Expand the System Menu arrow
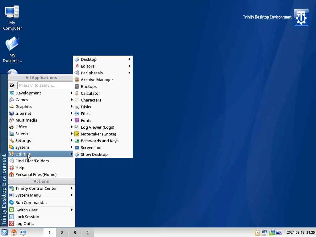 72,195
